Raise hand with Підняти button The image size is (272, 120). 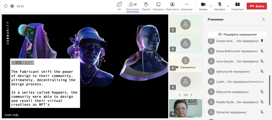coord(146,6)
